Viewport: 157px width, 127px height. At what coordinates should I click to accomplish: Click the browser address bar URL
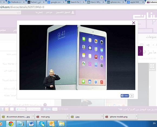22,7
